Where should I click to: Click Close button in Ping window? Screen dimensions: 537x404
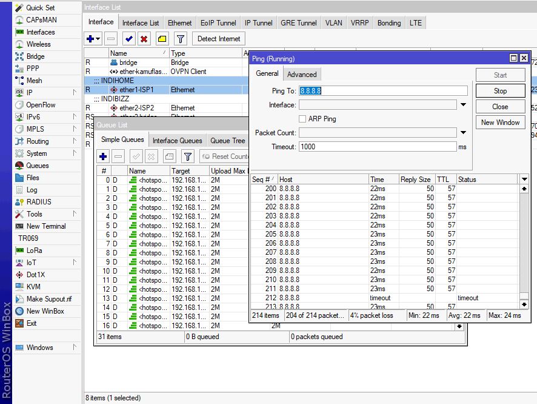pos(500,107)
